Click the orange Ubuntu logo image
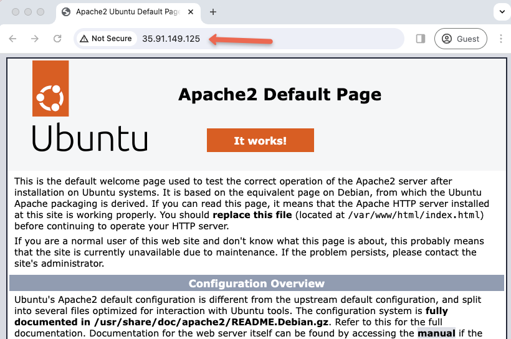 (x=50, y=88)
